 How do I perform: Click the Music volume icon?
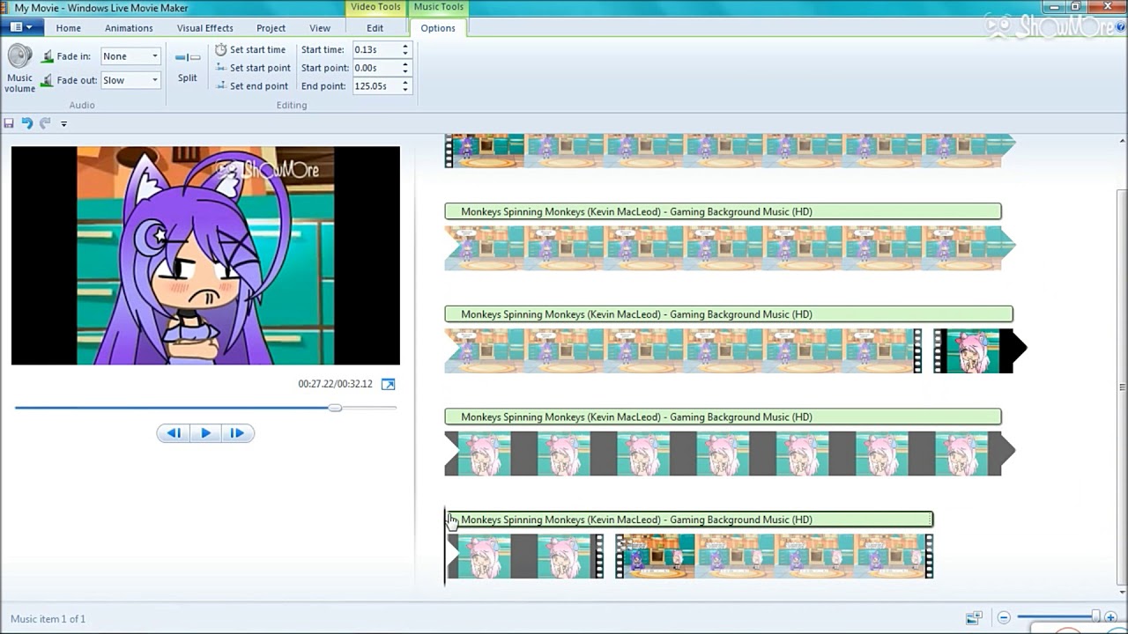[19, 56]
